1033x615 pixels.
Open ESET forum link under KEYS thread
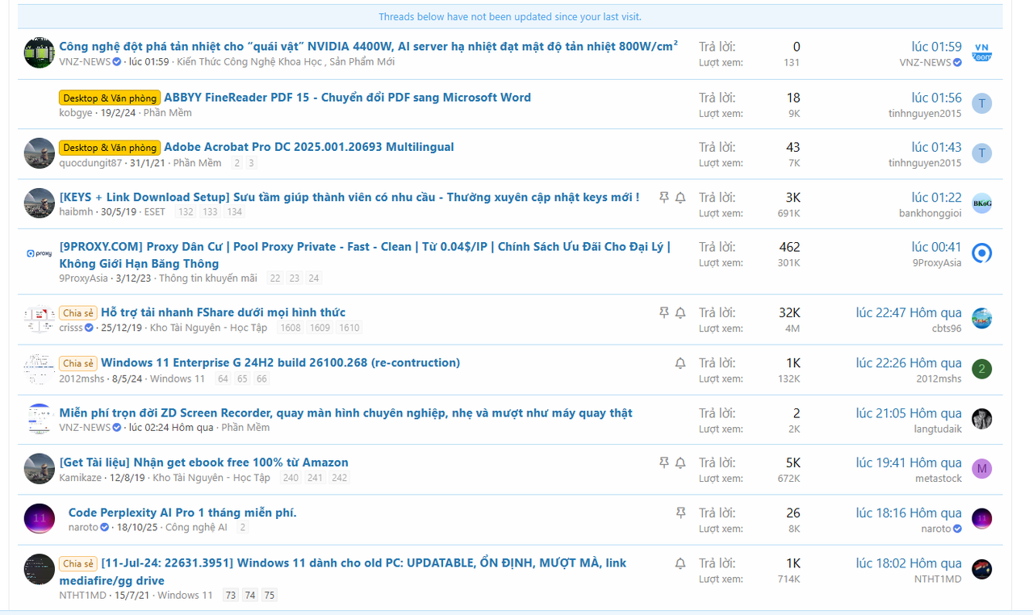(155, 212)
